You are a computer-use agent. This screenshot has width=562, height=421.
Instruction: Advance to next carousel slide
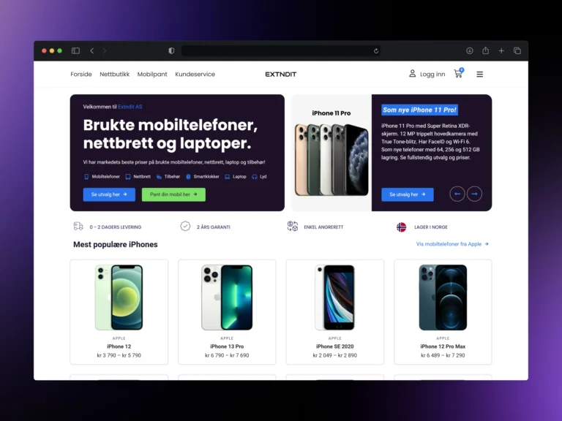click(x=474, y=194)
